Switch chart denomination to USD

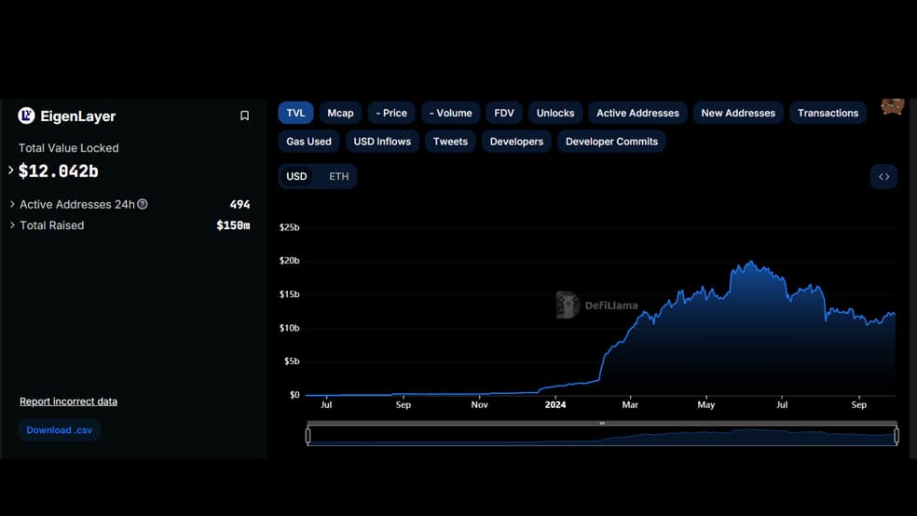point(296,176)
